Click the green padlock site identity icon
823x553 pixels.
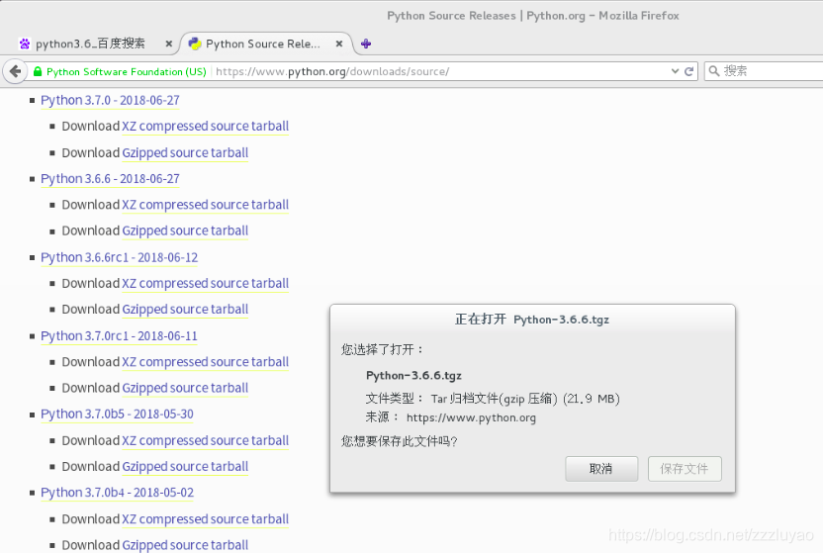pyautogui.click(x=38, y=72)
